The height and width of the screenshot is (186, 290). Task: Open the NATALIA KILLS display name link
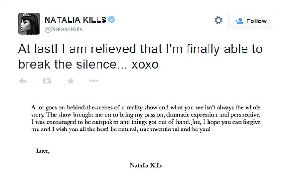point(75,20)
